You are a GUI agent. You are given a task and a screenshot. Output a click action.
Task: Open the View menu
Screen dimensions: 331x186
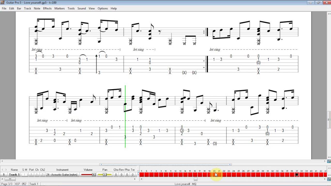92,8
